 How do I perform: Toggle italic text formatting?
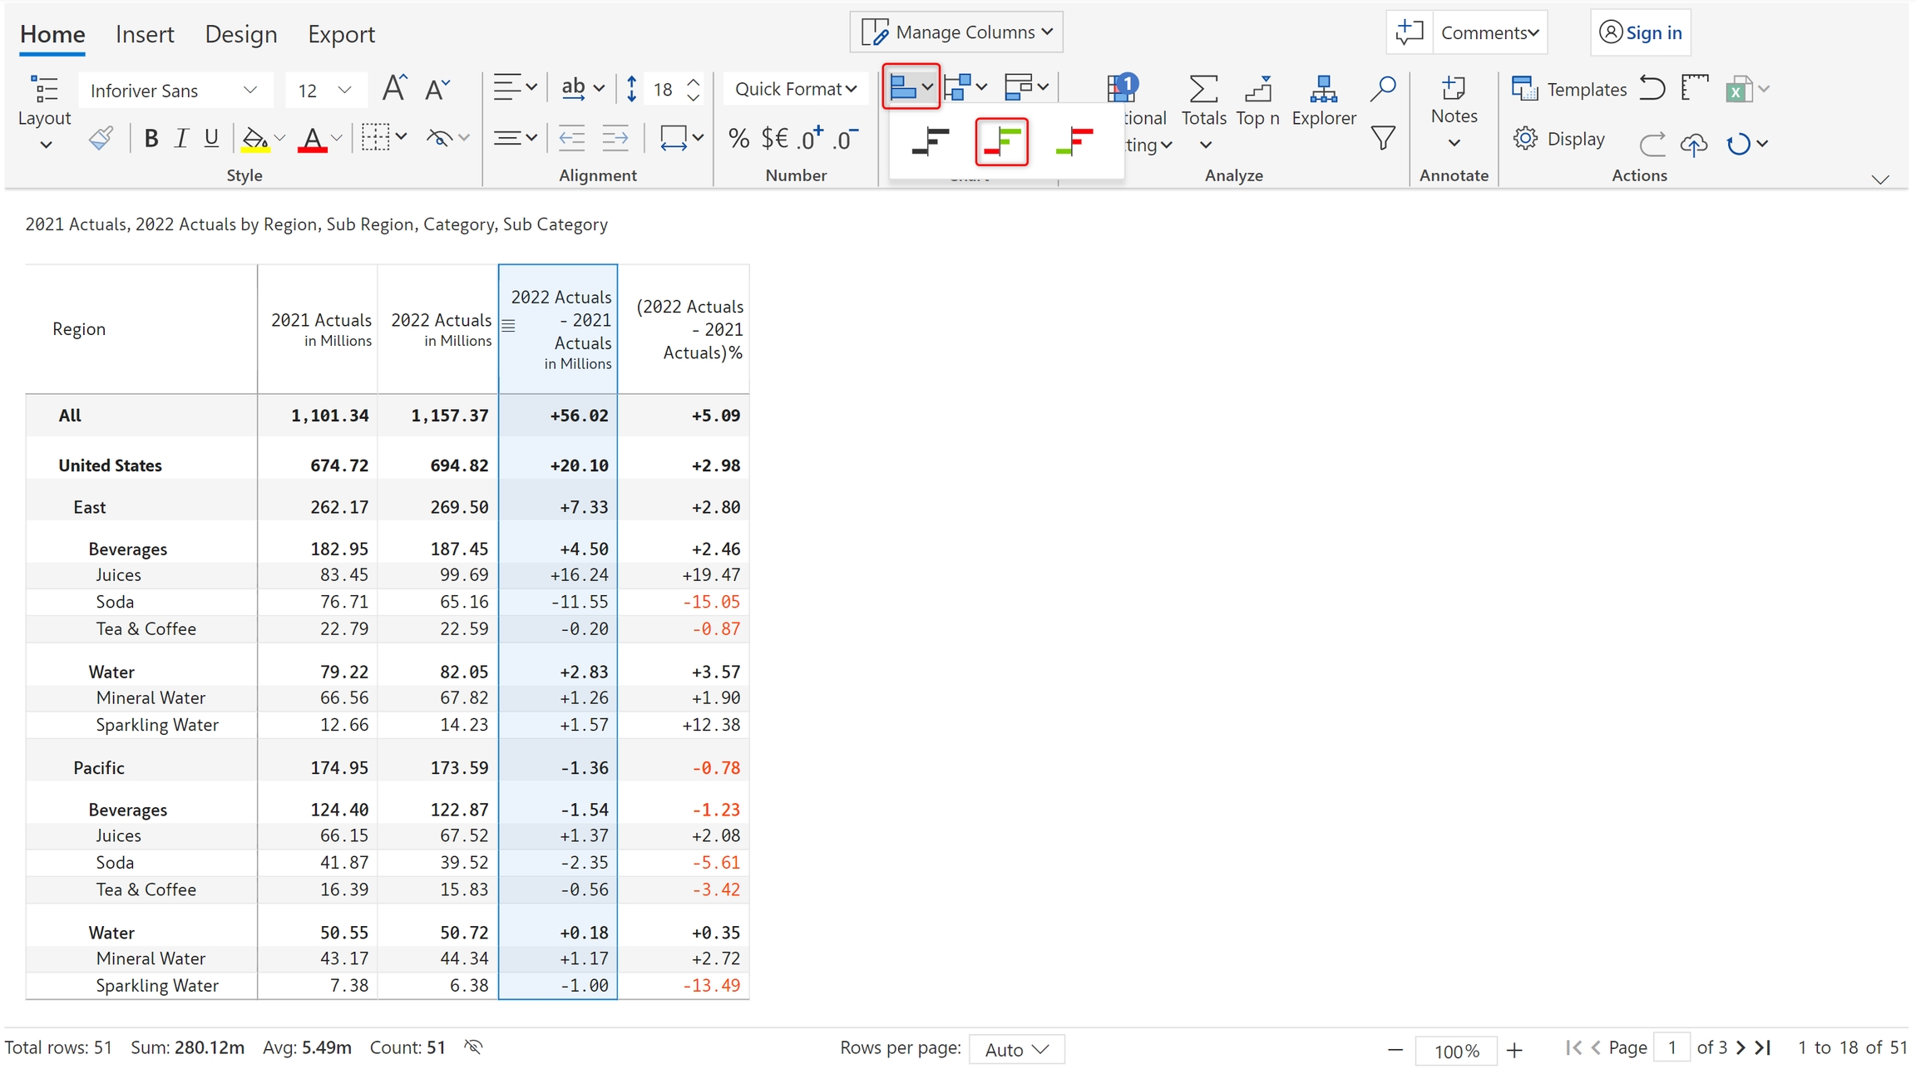180,138
